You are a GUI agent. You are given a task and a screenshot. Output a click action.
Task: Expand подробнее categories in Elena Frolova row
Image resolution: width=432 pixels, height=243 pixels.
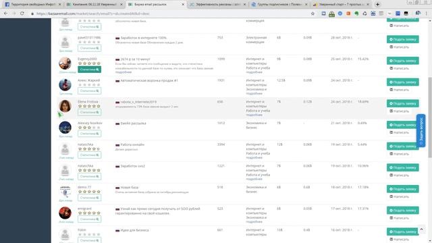click(x=254, y=115)
